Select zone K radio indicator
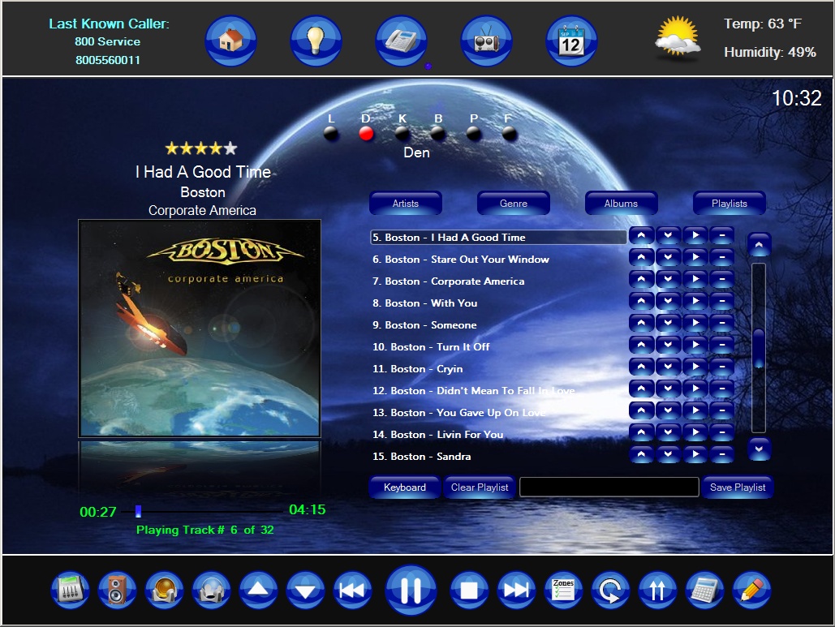 click(402, 133)
